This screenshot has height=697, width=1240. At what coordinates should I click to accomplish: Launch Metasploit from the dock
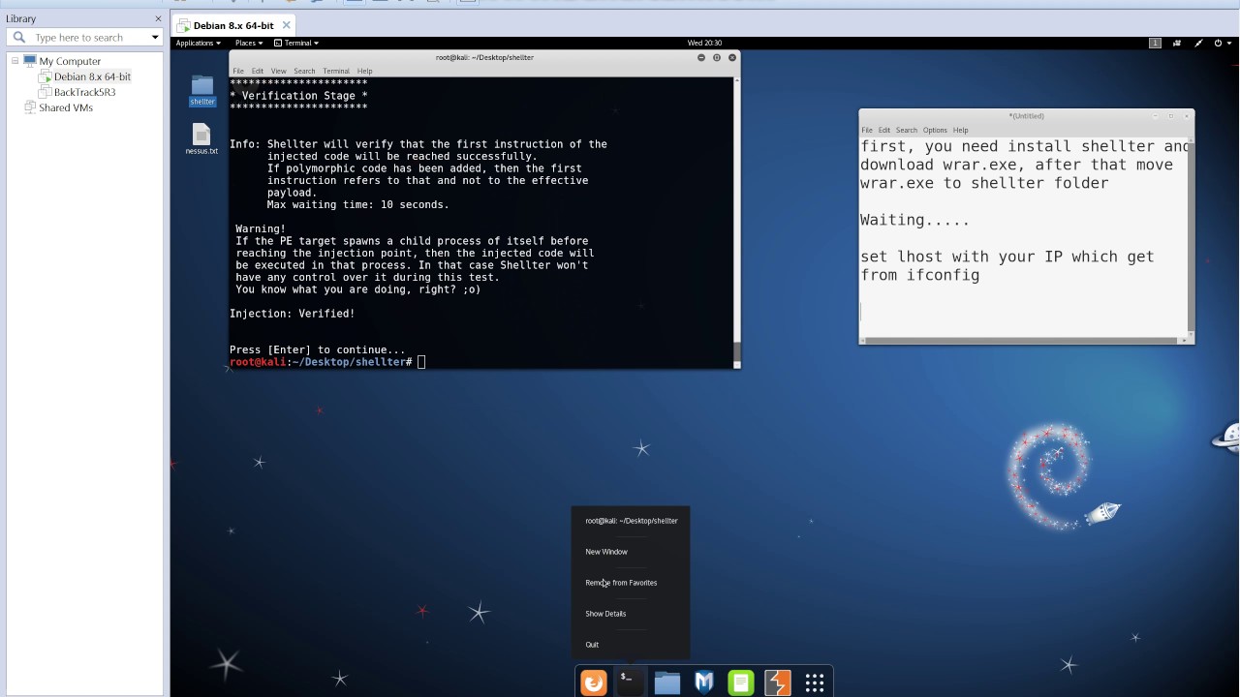pyautogui.click(x=704, y=682)
